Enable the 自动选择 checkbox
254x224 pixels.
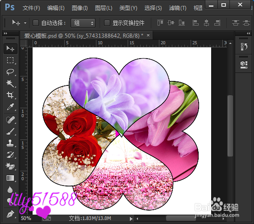[x=36, y=23]
